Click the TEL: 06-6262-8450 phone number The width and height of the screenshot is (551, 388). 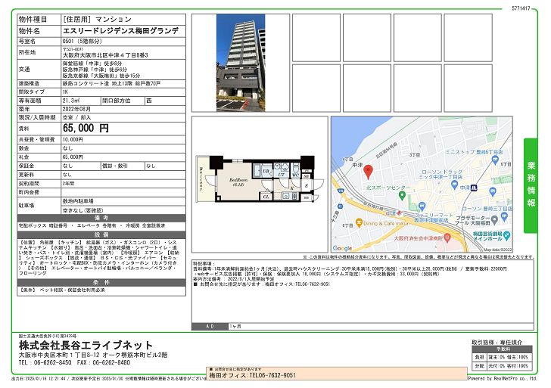tap(45, 363)
